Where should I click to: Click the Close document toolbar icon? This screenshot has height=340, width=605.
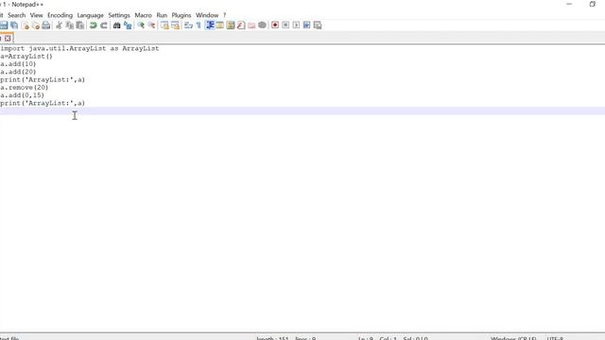(x=26, y=25)
